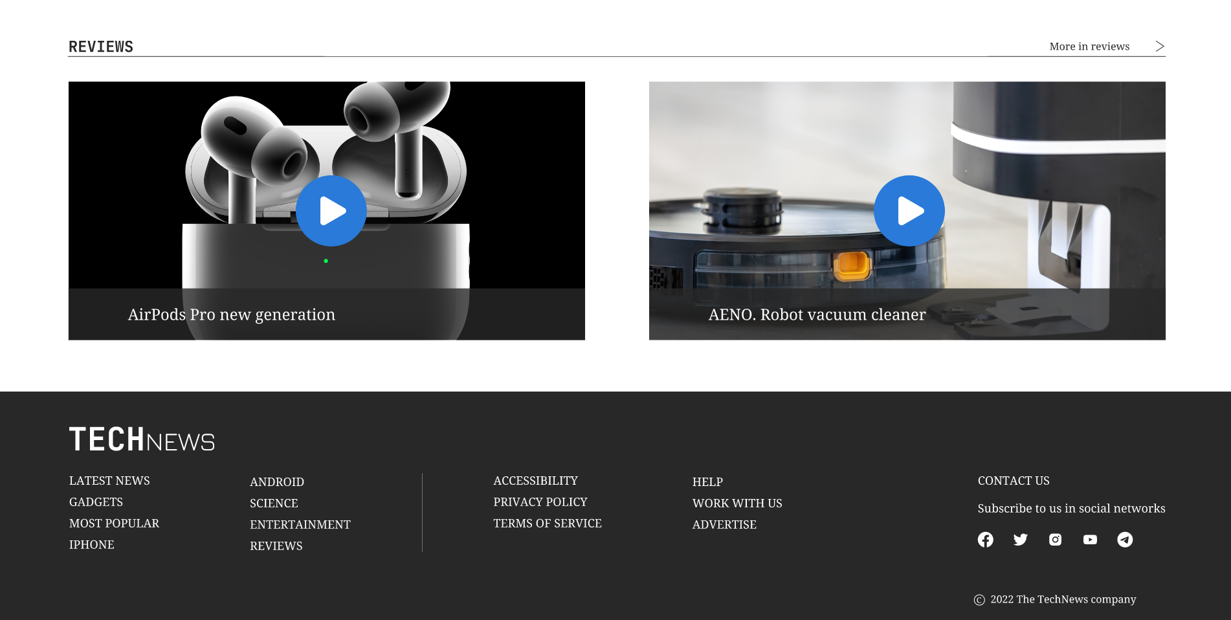Open Entertainment footer link
The height and width of the screenshot is (620, 1231).
point(300,525)
